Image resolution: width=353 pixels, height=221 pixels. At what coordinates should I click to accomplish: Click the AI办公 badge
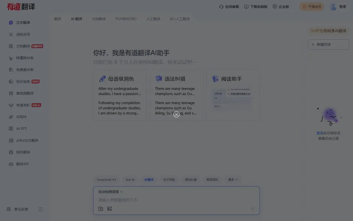coord(36,105)
